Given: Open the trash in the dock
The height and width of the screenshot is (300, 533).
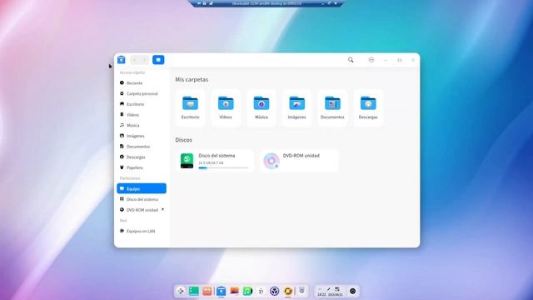Looking at the screenshot, I should pos(301,291).
